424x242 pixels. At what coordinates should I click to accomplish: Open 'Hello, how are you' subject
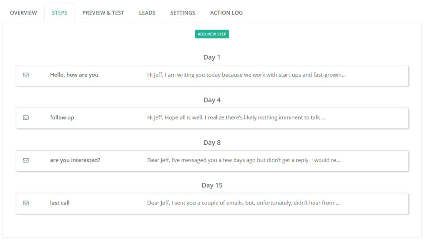click(x=74, y=75)
